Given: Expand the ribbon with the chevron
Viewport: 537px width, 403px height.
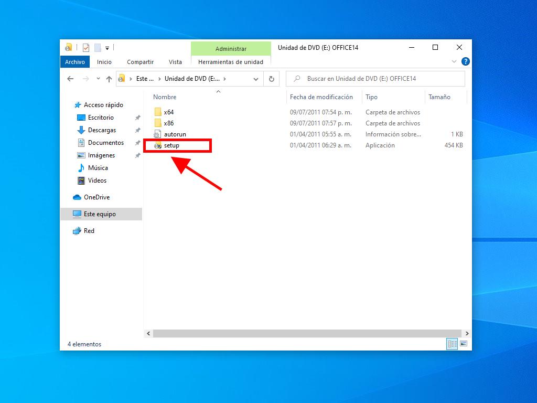Looking at the screenshot, I should [454, 62].
